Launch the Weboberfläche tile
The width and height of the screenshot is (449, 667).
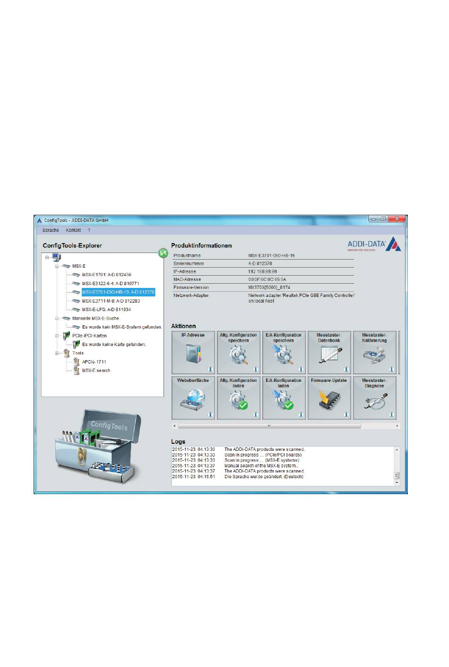193,398
